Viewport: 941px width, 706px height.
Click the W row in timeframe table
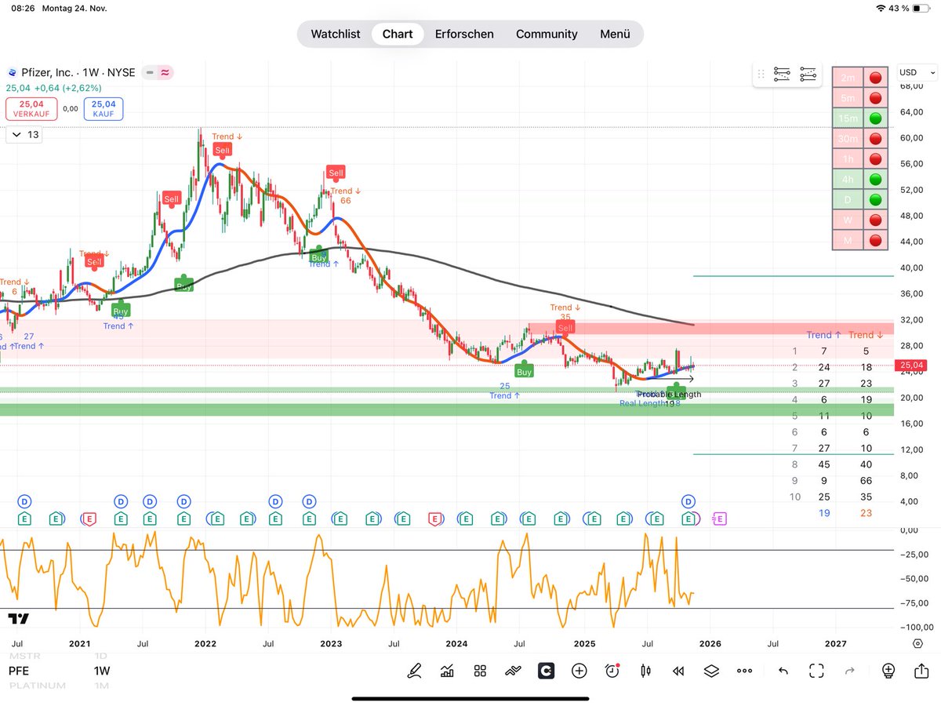coord(861,220)
